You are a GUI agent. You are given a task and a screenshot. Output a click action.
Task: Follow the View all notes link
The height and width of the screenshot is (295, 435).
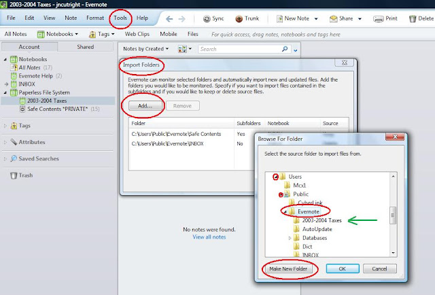pos(209,237)
